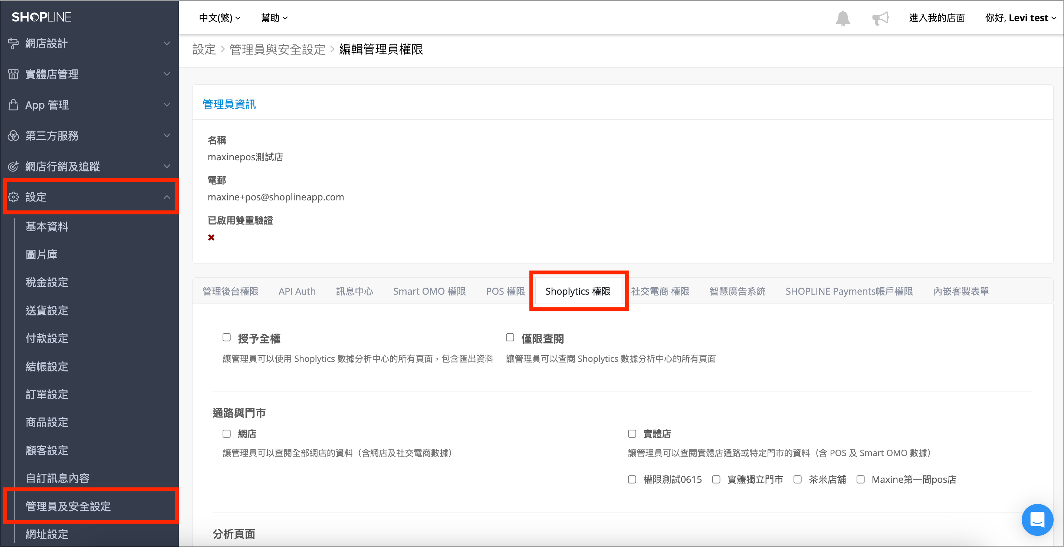Open the chat support bubble
Image resolution: width=1064 pixels, height=547 pixels.
click(x=1037, y=520)
